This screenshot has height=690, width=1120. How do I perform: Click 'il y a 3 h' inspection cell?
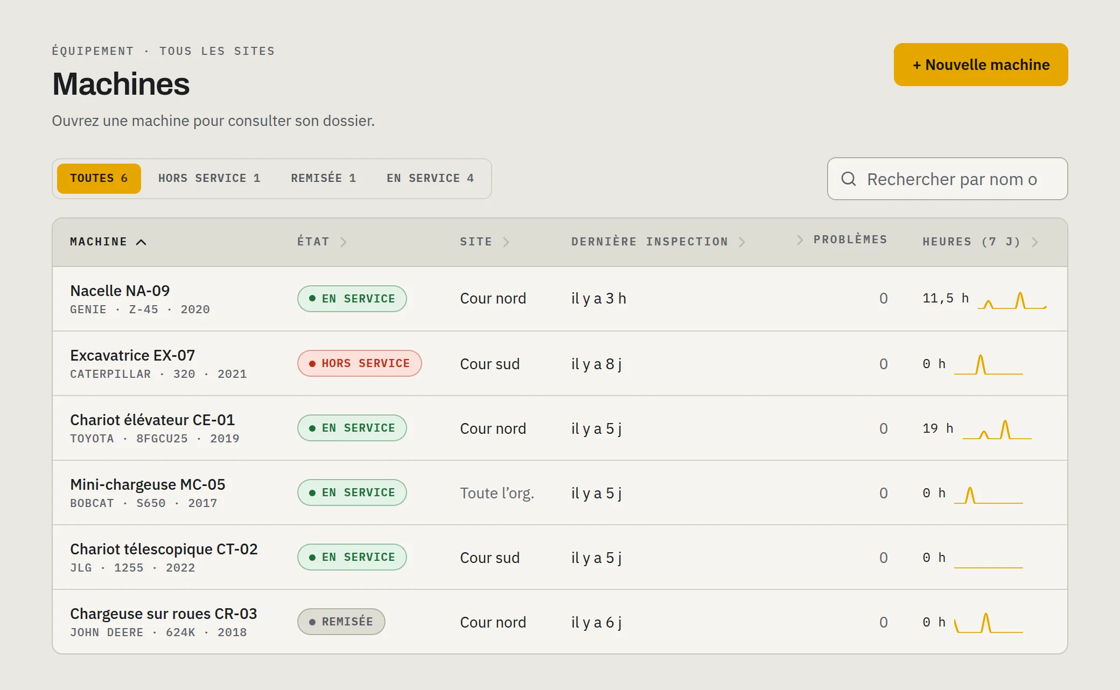[599, 299]
